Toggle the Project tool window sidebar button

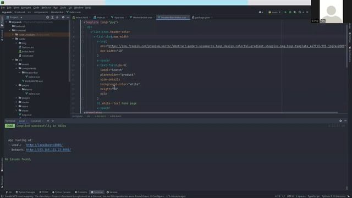(x=2, y=22)
